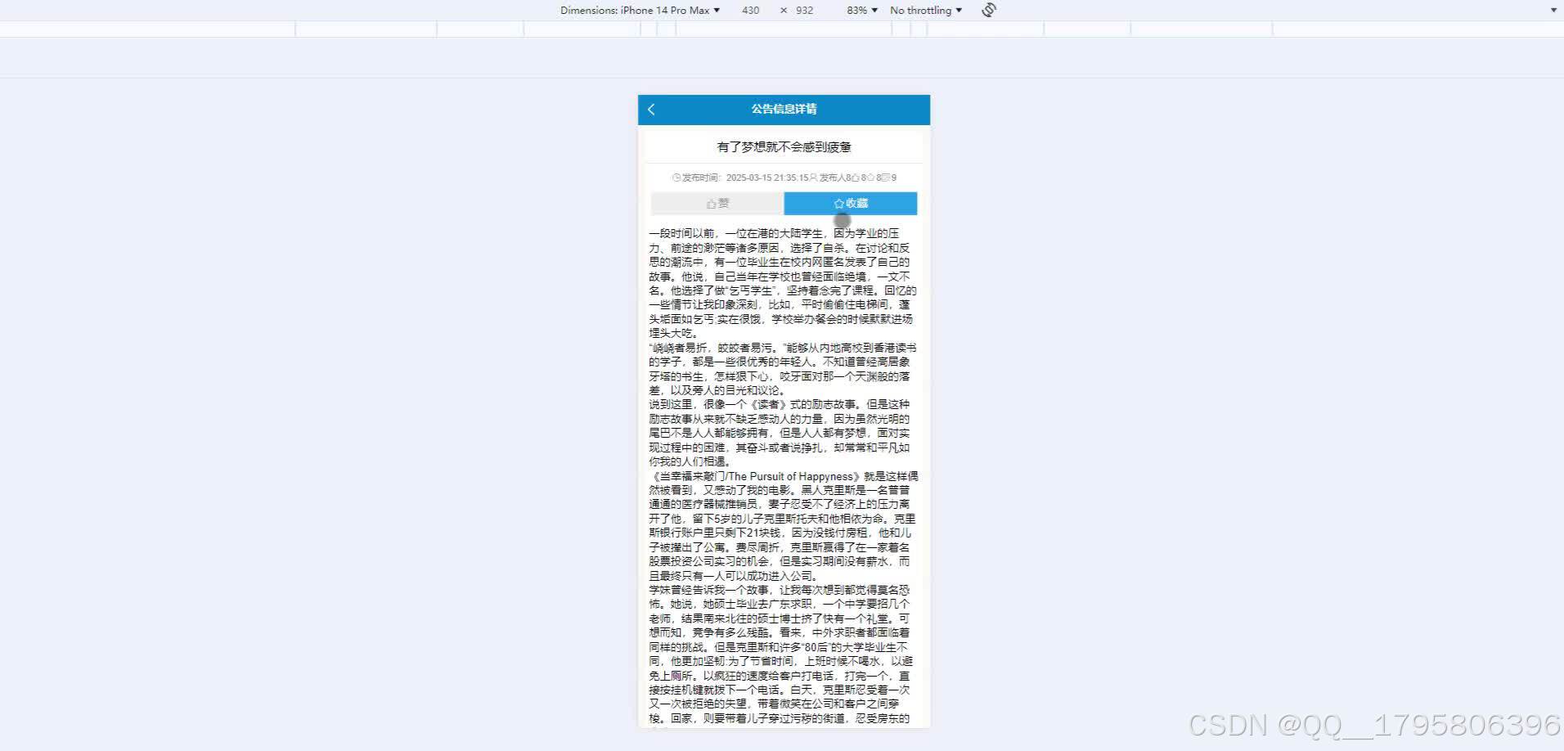Click the comment icon showing 9
Image resolution: width=1564 pixels, height=751 pixels.
point(888,177)
